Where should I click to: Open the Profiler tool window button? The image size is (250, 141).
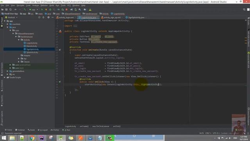point(55,130)
